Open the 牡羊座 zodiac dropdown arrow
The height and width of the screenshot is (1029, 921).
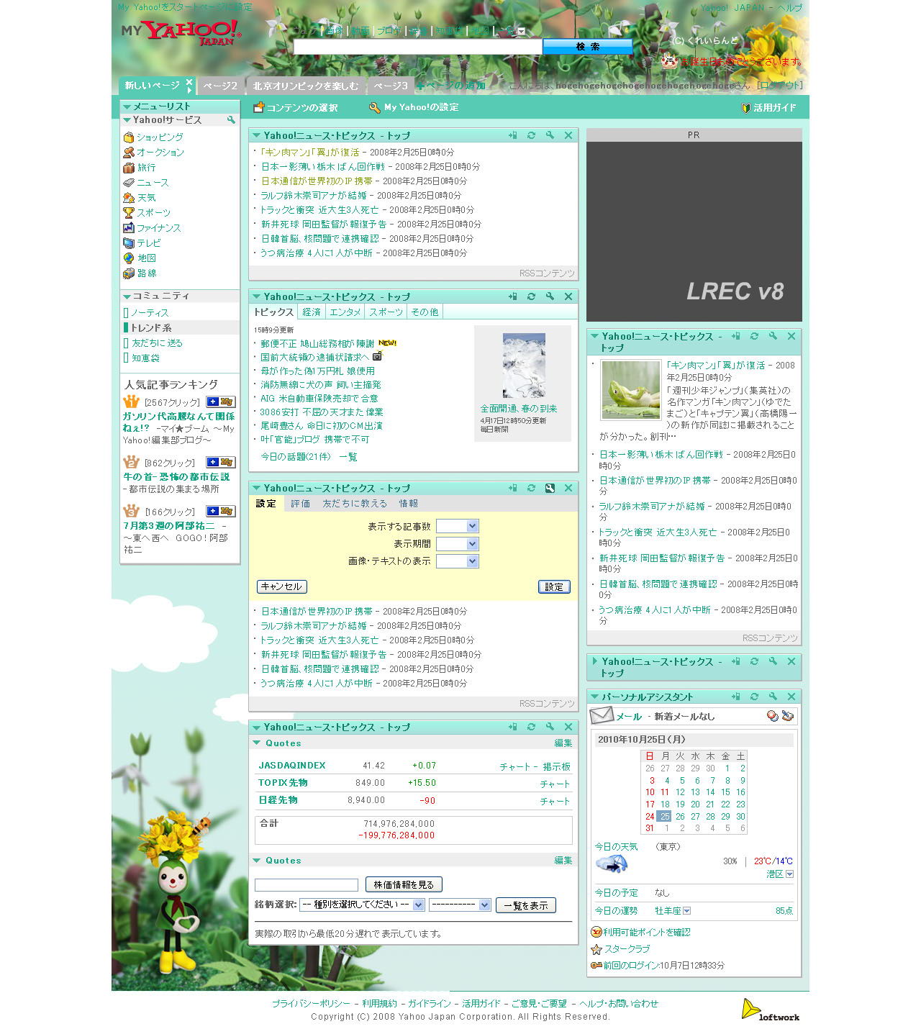tap(686, 911)
